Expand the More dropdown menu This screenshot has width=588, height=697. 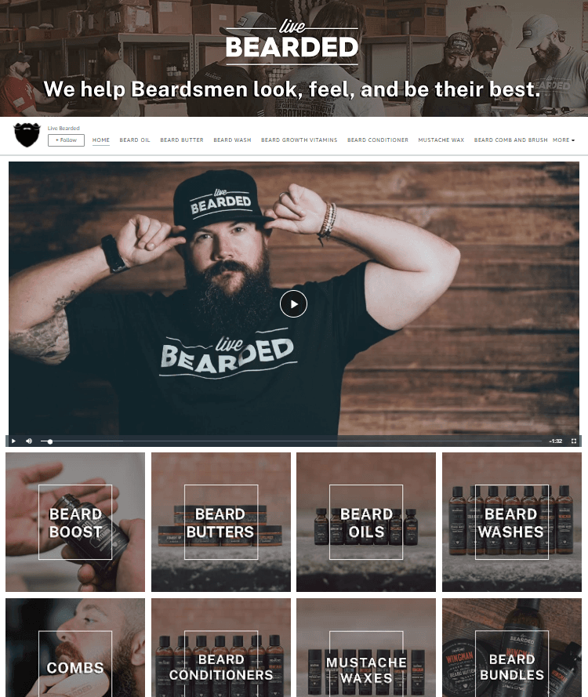(x=564, y=140)
